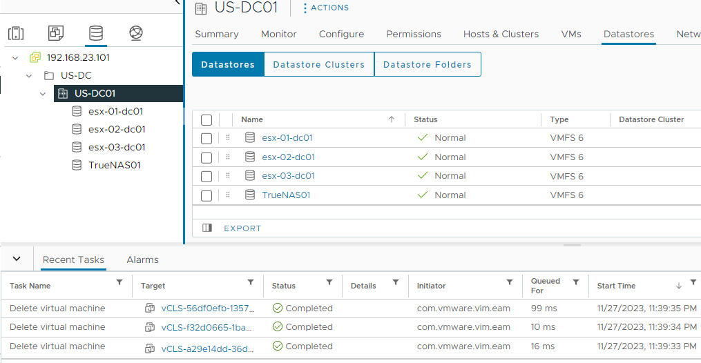Open VMs and Templates inventory view icon
701x363 pixels.
pos(56,33)
